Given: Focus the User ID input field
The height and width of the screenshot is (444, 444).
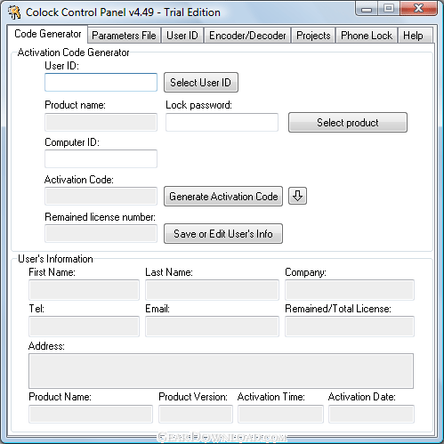Looking at the screenshot, I should tap(101, 82).
